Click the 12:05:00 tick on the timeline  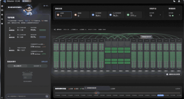128,95
